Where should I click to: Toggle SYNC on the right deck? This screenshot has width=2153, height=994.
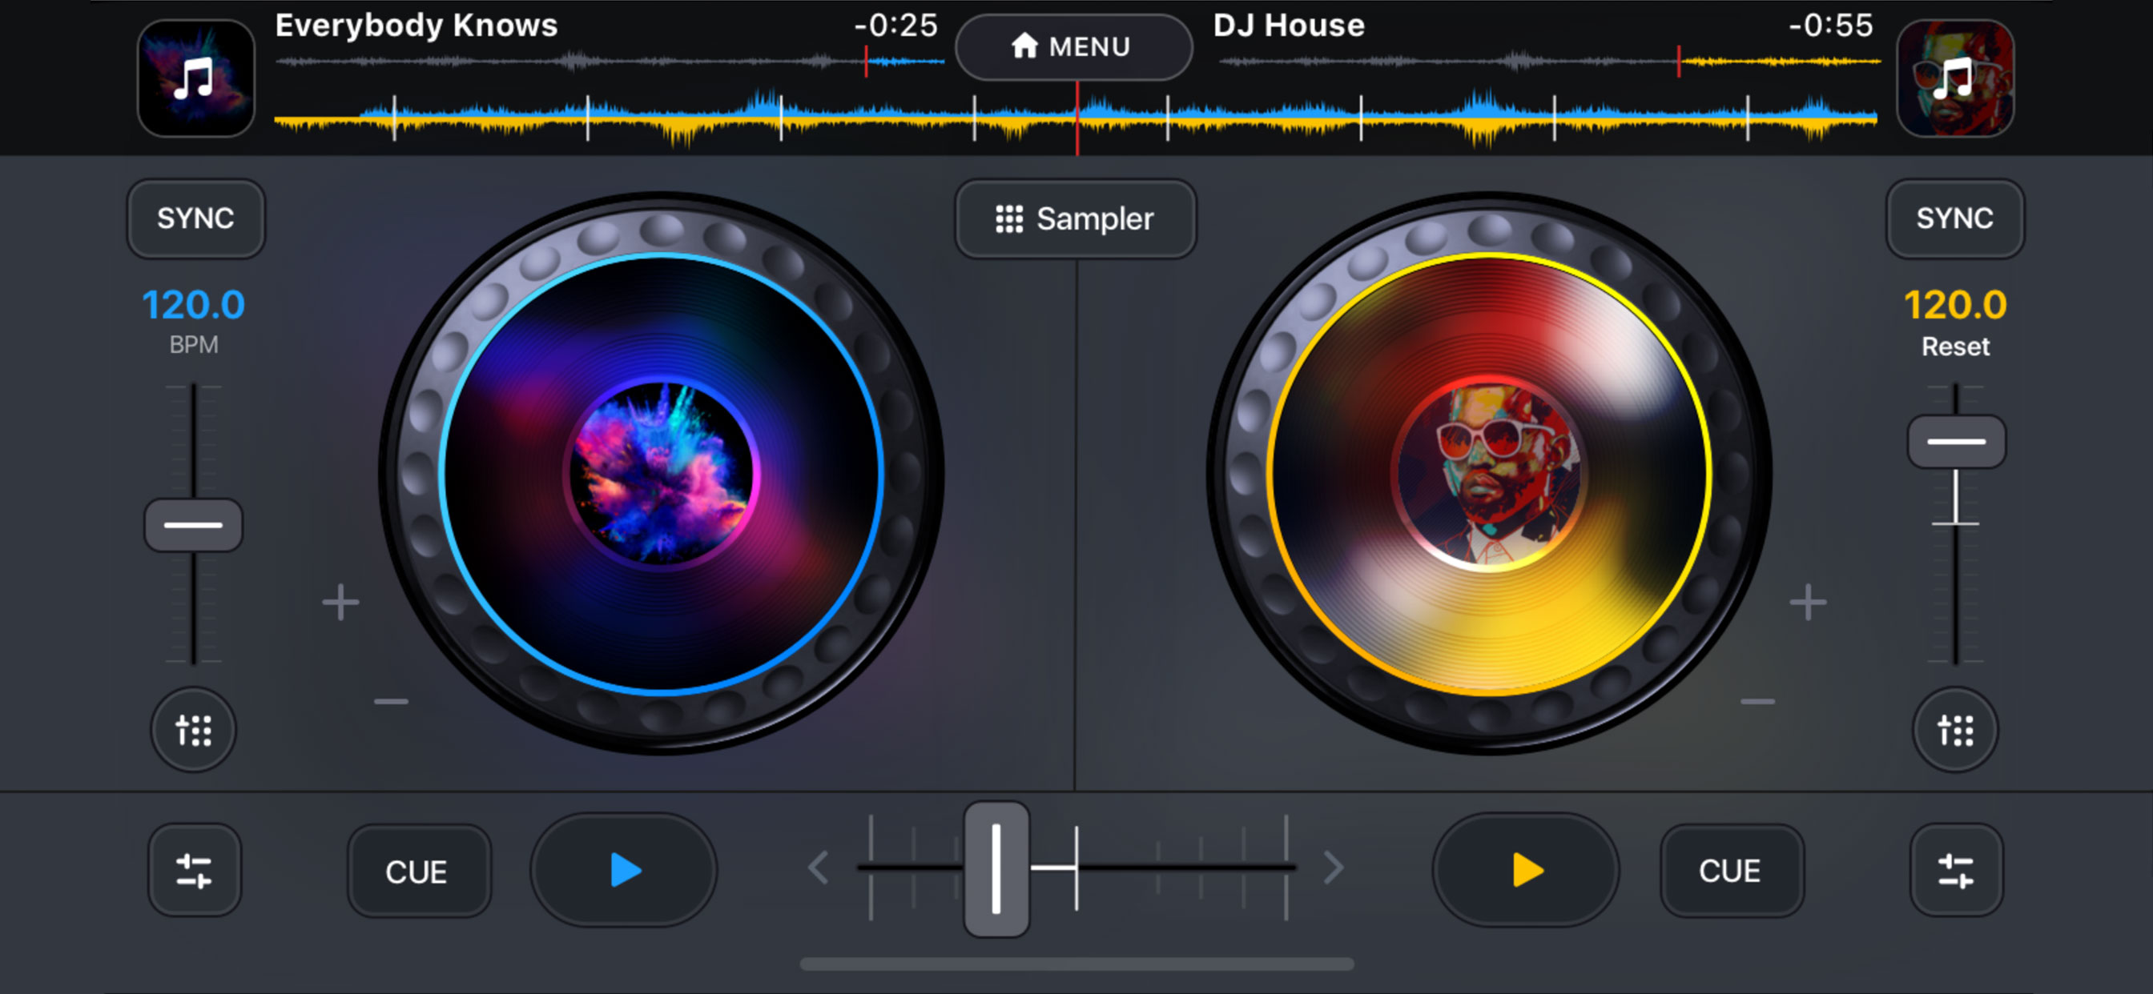pos(1954,218)
